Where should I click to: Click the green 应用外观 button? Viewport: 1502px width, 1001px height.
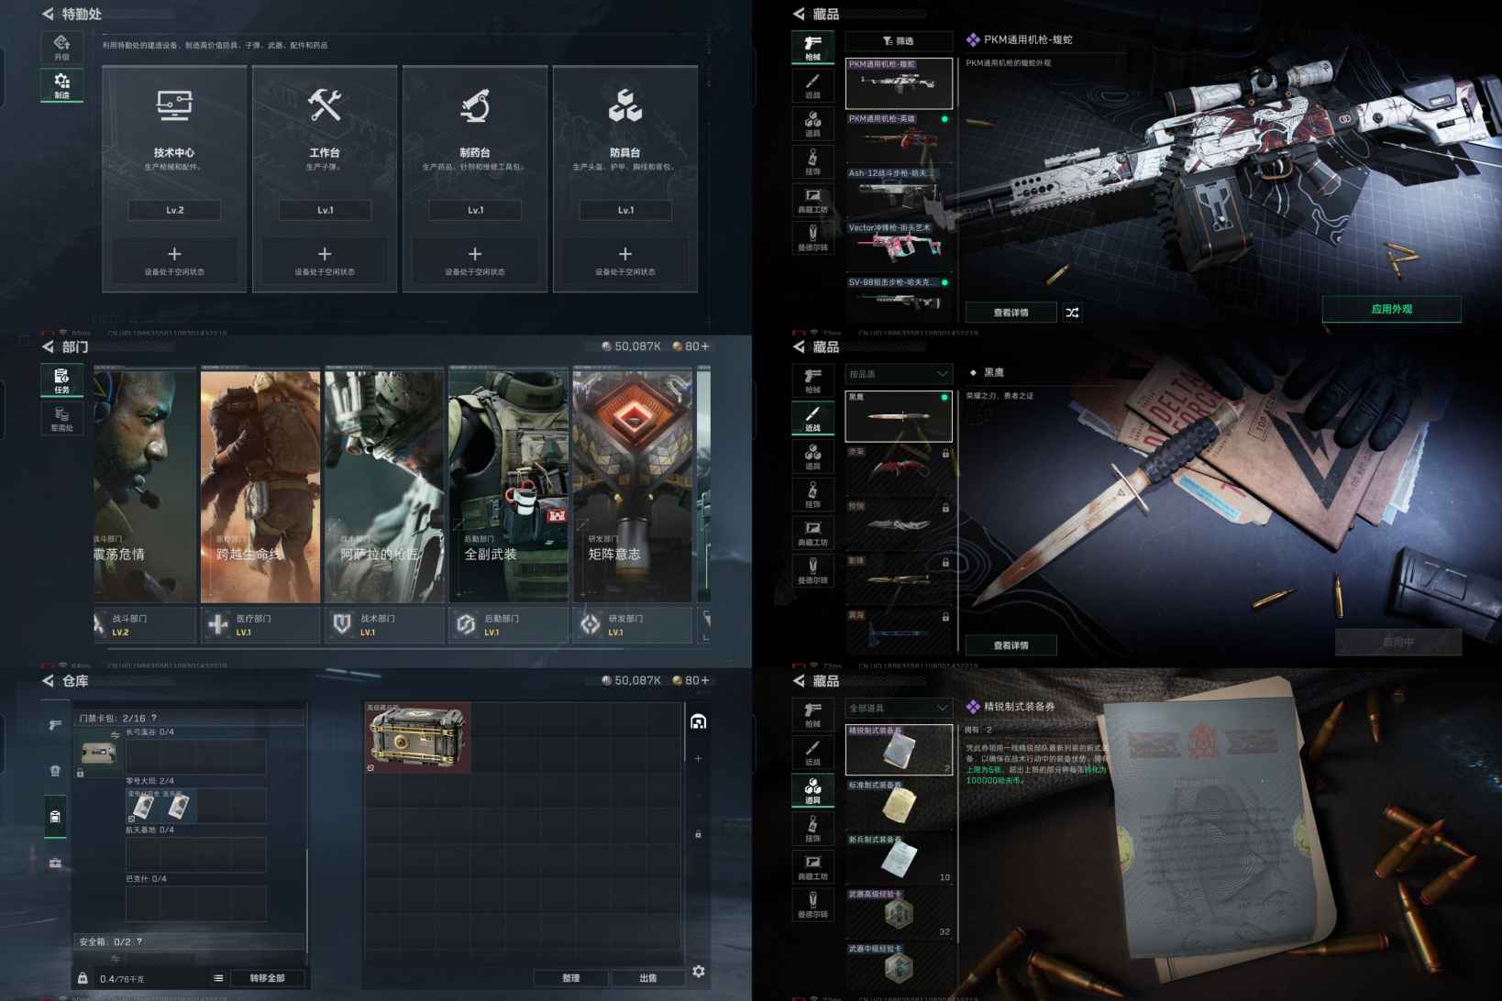(1391, 309)
